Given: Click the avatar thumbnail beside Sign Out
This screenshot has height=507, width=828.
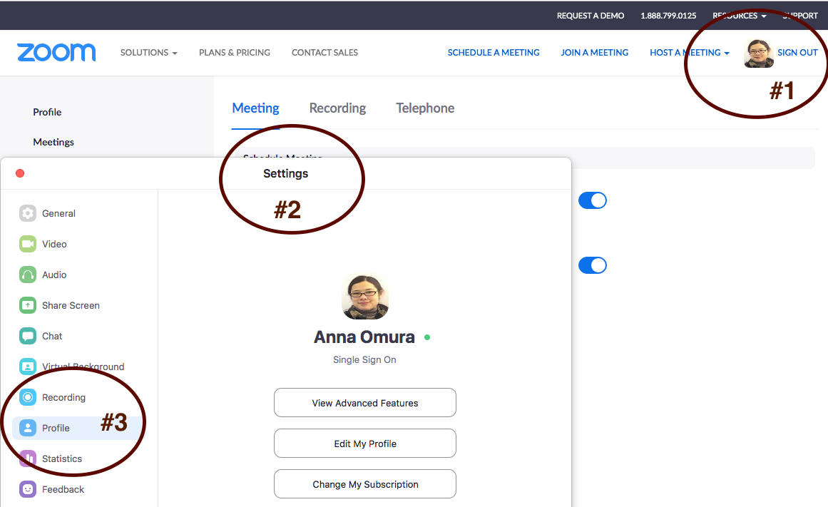Looking at the screenshot, I should coord(759,53).
